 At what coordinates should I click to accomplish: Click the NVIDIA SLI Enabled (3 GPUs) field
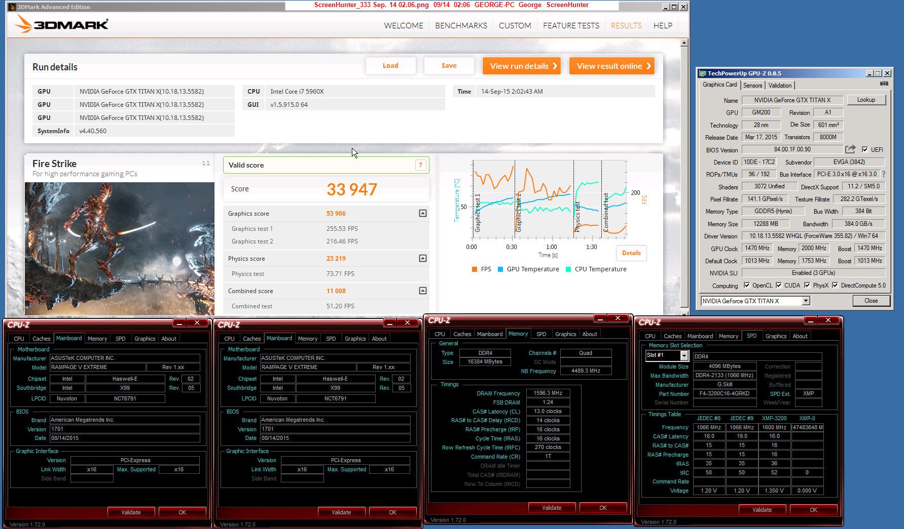point(813,273)
